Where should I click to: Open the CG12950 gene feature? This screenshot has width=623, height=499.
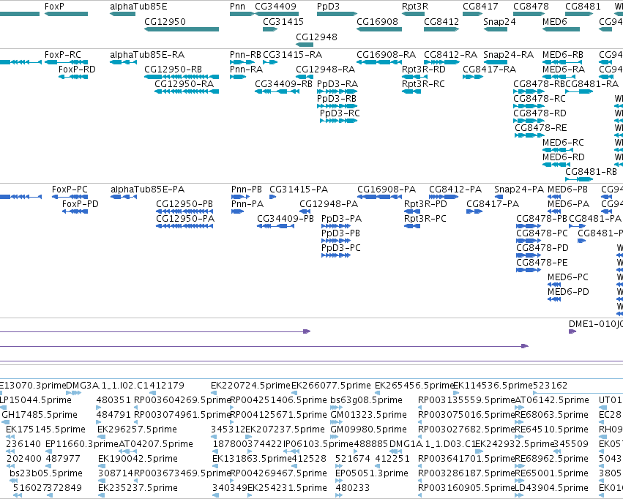coord(182,29)
